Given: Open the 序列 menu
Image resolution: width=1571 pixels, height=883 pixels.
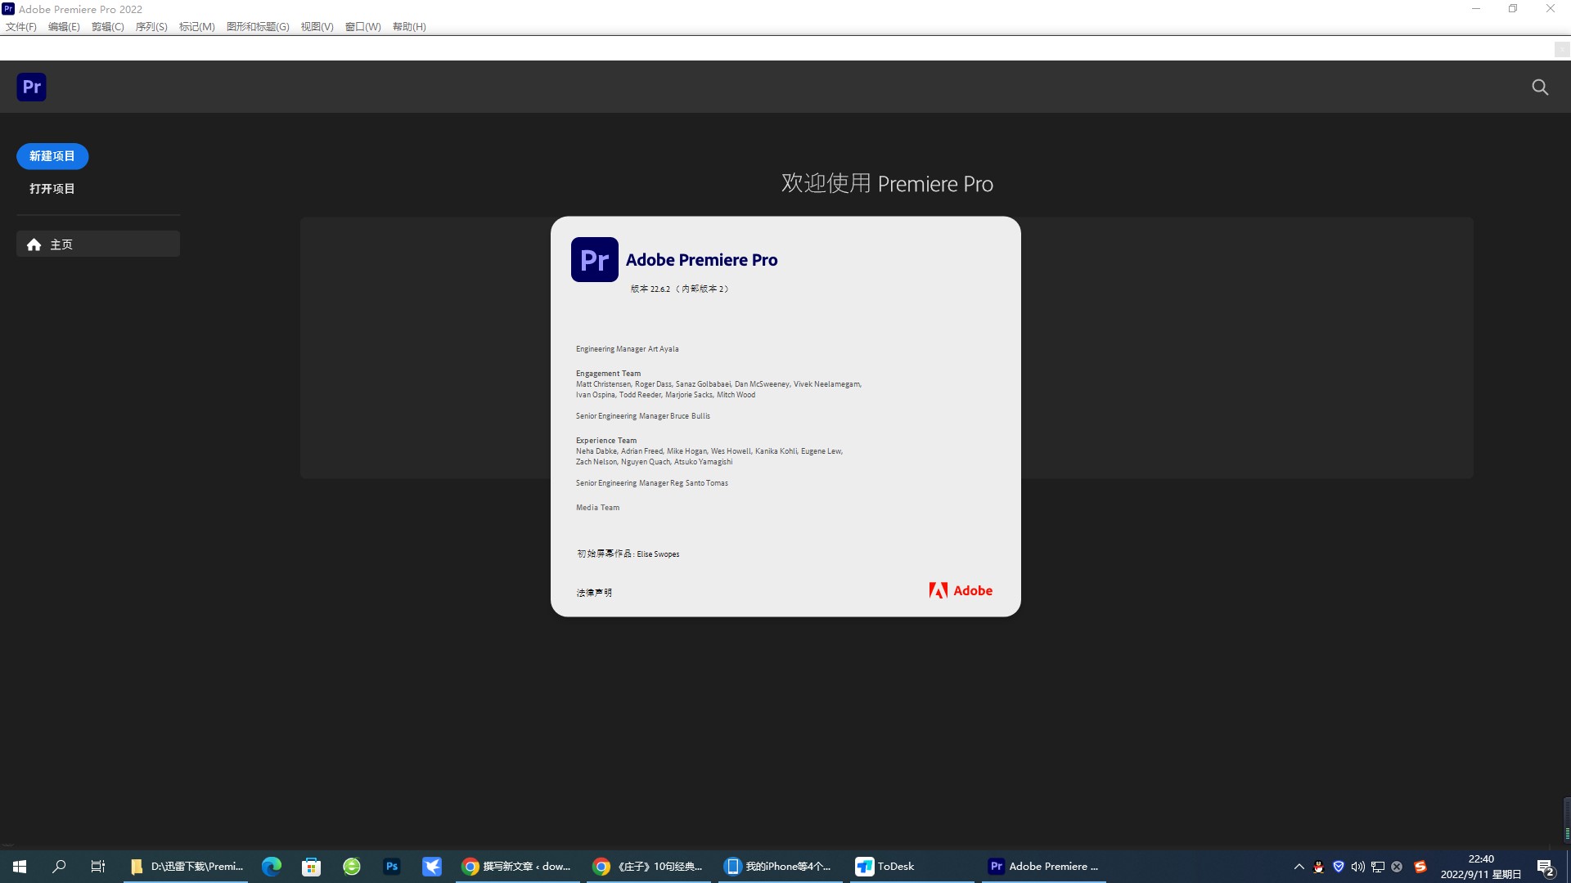Looking at the screenshot, I should tap(151, 26).
